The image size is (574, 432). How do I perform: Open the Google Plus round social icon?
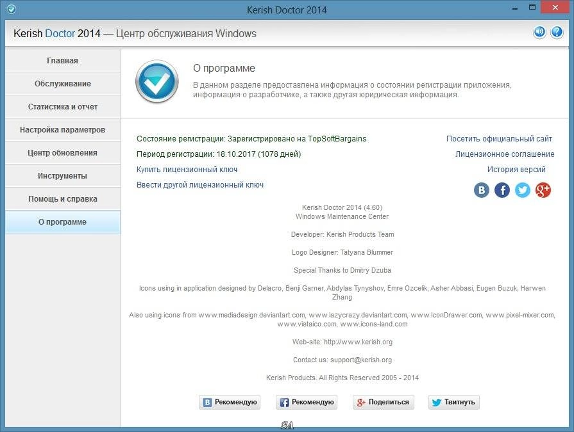[x=543, y=190]
